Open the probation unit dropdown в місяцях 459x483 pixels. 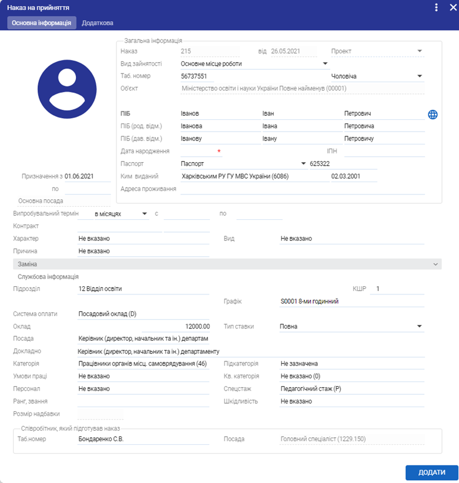click(x=145, y=214)
